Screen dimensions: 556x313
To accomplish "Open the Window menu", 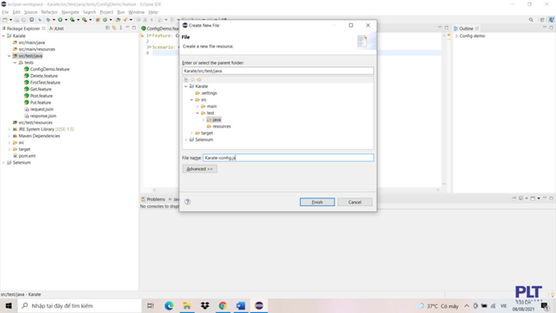I will tap(136, 12).
